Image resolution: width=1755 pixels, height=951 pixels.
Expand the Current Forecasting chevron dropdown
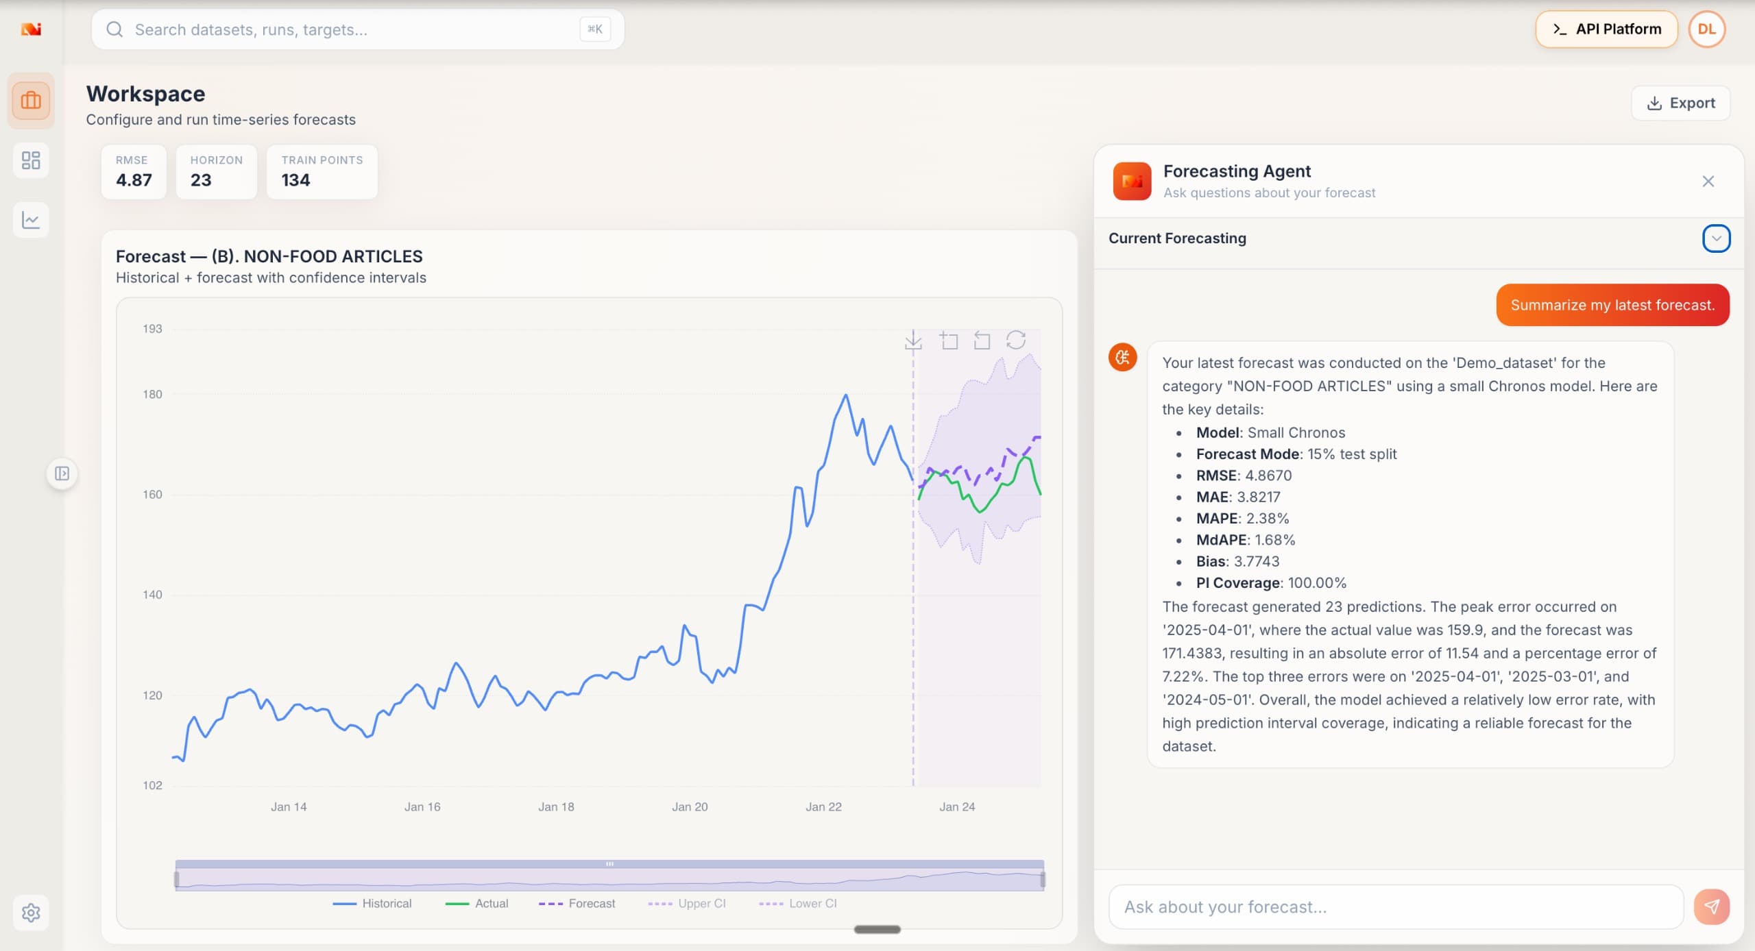tap(1717, 238)
